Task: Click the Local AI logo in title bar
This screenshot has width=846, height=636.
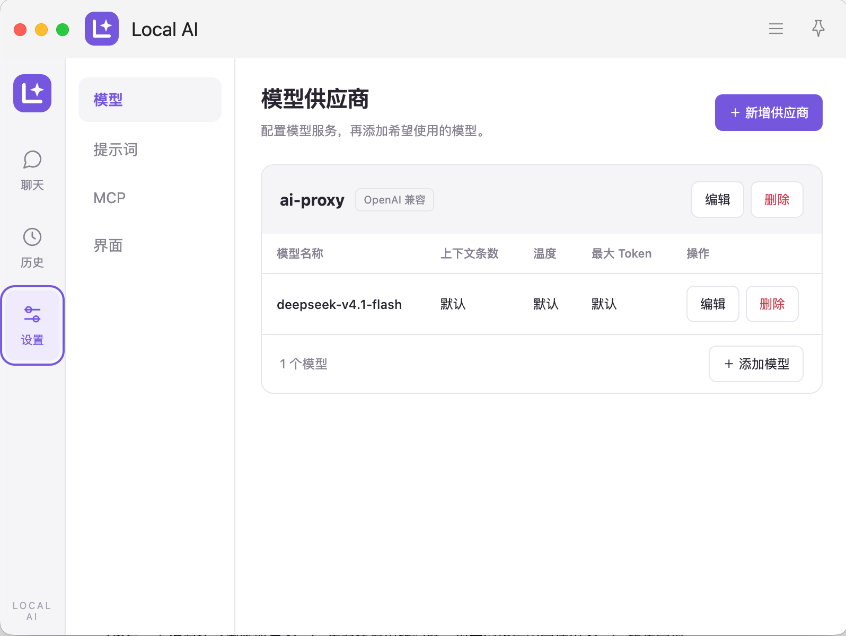Action: [102, 29]
